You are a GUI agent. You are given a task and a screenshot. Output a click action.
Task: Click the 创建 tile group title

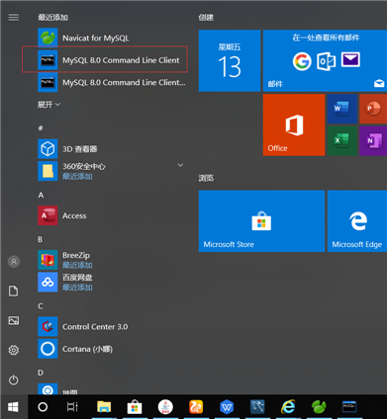pyautogui.click(x=206, y=17)
